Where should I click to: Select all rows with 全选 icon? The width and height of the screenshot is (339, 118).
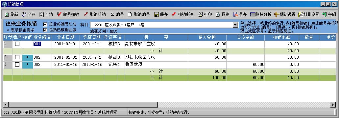point(24,14)
